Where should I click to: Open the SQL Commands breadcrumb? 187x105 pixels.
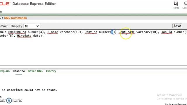point(15,18)
